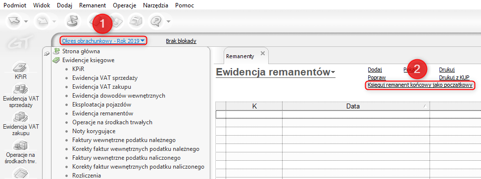Open Faktury wewnętrzne podatku naliczonego tree item

pyautogui.click(x=126, y=158)
